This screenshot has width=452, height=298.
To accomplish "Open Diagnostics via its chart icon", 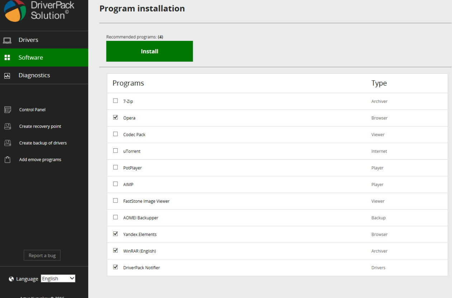I will (8, 75).
